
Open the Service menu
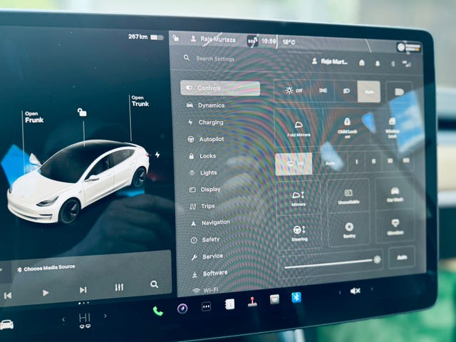click(x=207, y=256)
